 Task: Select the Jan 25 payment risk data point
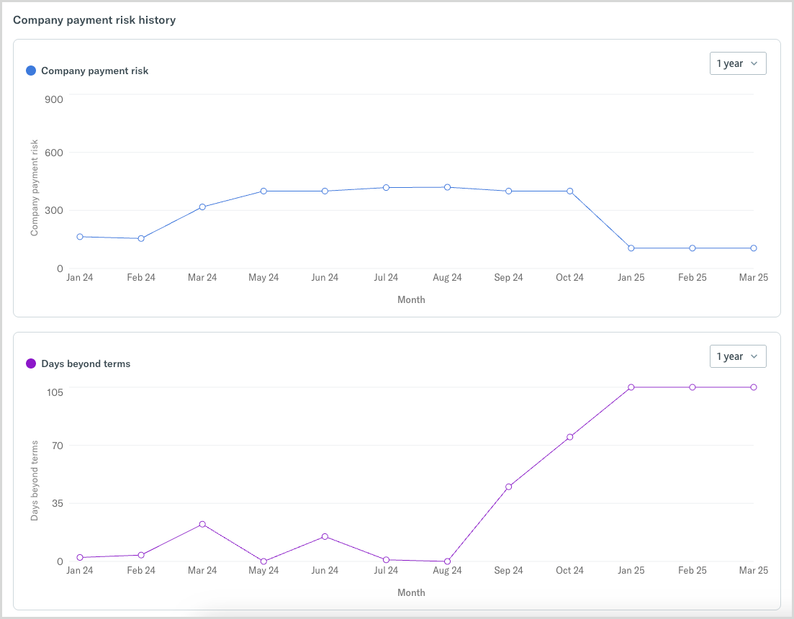tap(631, 248)
